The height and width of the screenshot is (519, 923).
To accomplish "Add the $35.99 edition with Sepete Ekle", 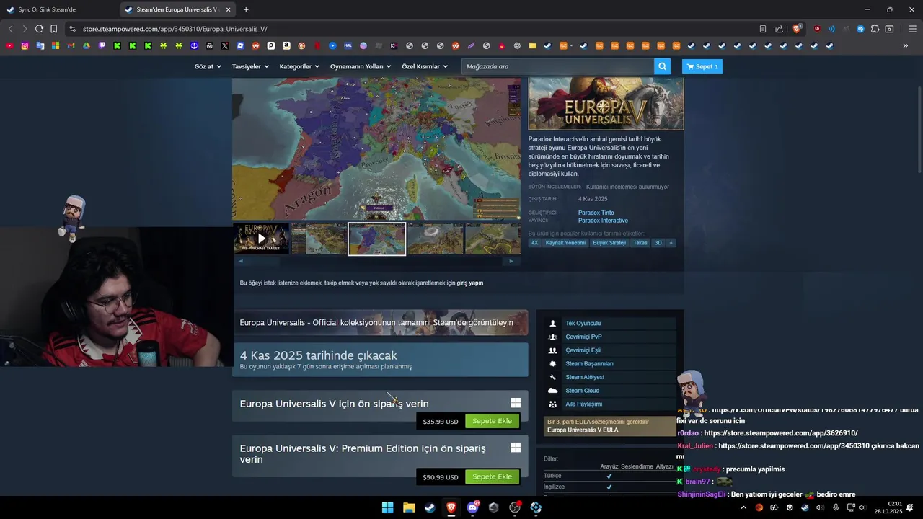I will click(492, 421).
